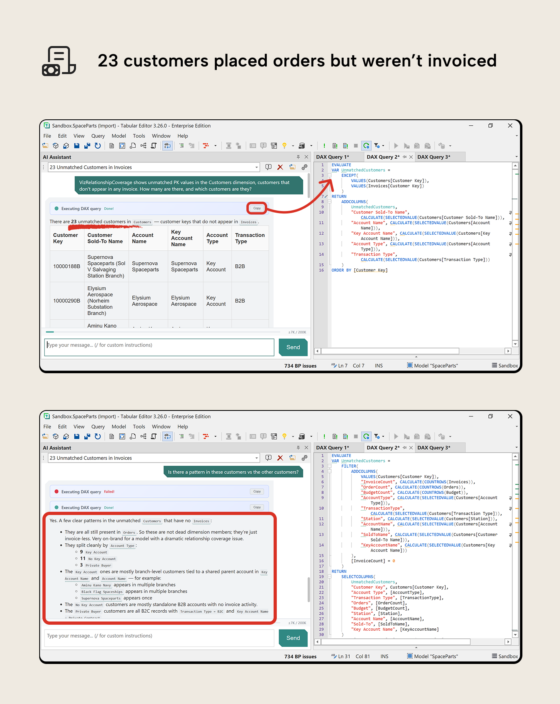This screenshot has height=704, width=560.
Task: Open the conversation dropdown in the top AI Assistant
Action: pos(256,167)
